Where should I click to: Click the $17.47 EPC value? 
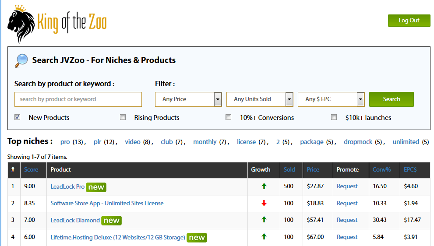413,220
